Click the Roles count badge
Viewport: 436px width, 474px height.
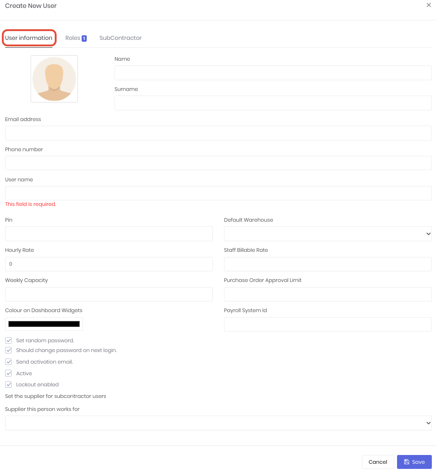(84, 38)
